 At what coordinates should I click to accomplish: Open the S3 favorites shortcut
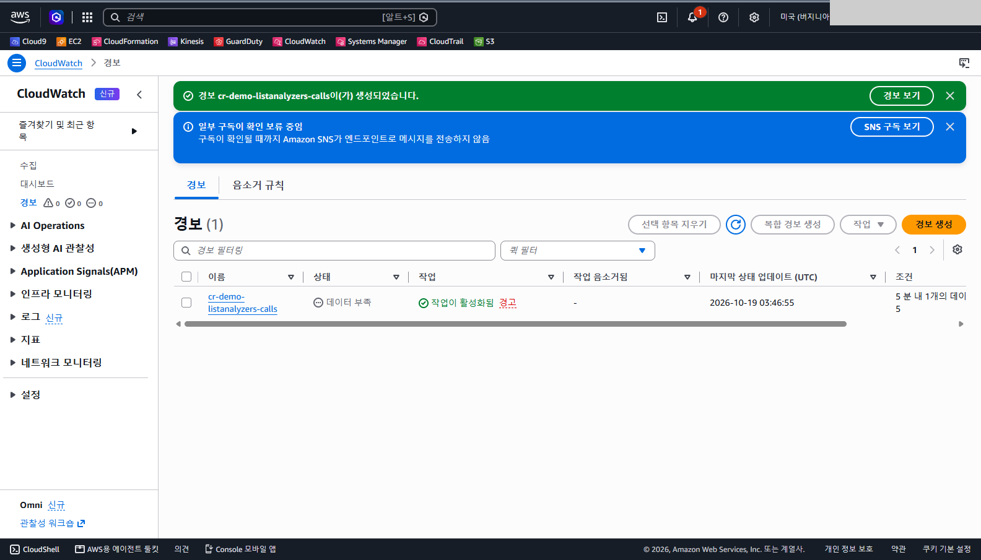pyautogui.click(x=484, y=41)
